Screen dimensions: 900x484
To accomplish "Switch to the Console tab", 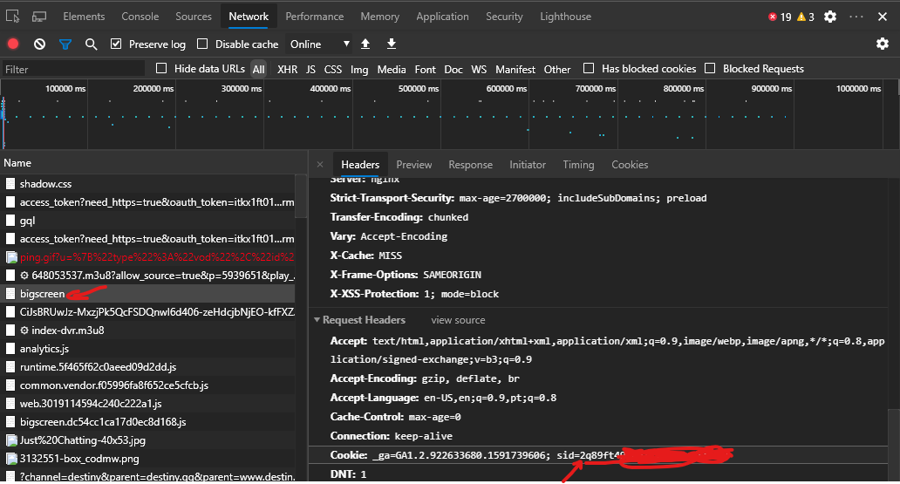I will (x=140, y=17).
